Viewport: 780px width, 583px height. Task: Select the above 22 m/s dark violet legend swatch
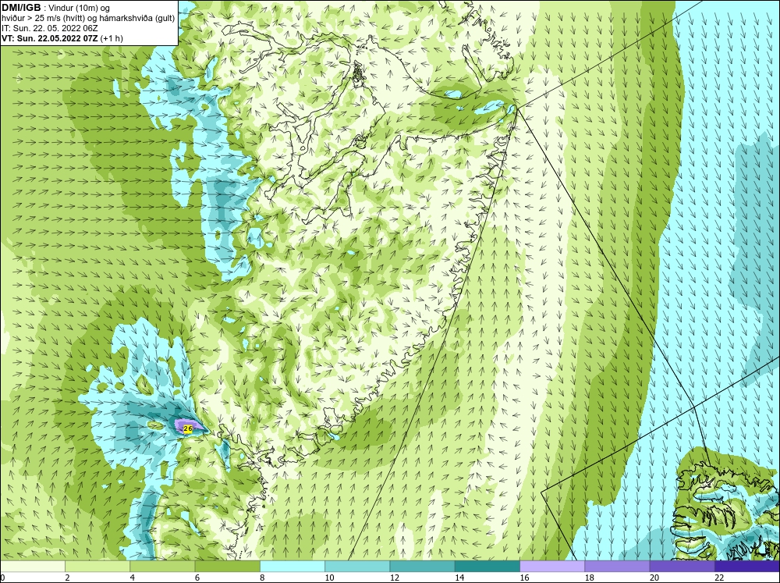tap(747, 566)
